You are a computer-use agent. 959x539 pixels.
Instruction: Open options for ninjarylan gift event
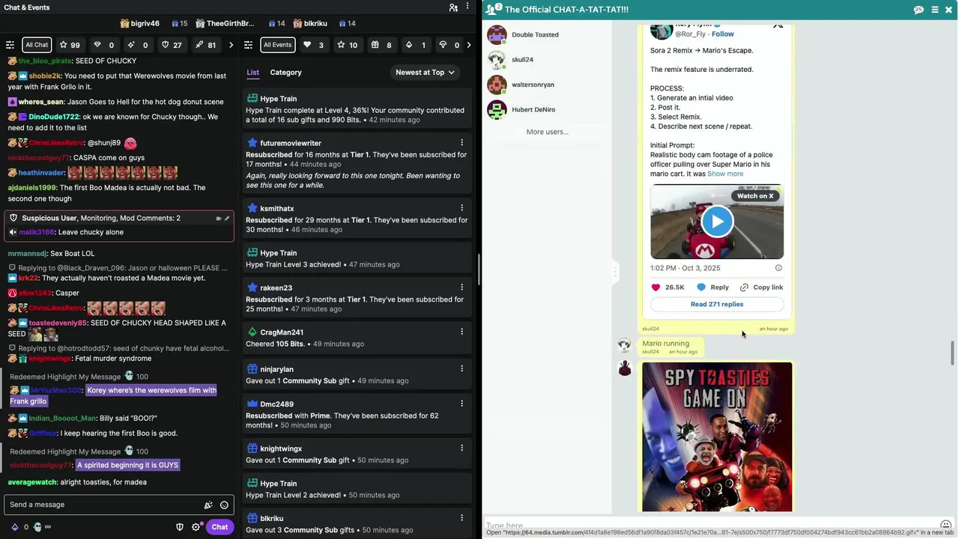pos(462,368)
